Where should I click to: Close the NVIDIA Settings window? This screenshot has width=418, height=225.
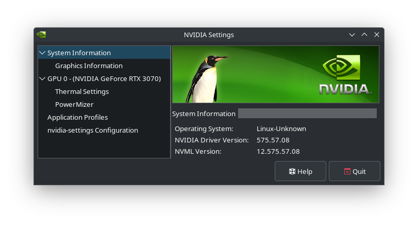(377, 35)
